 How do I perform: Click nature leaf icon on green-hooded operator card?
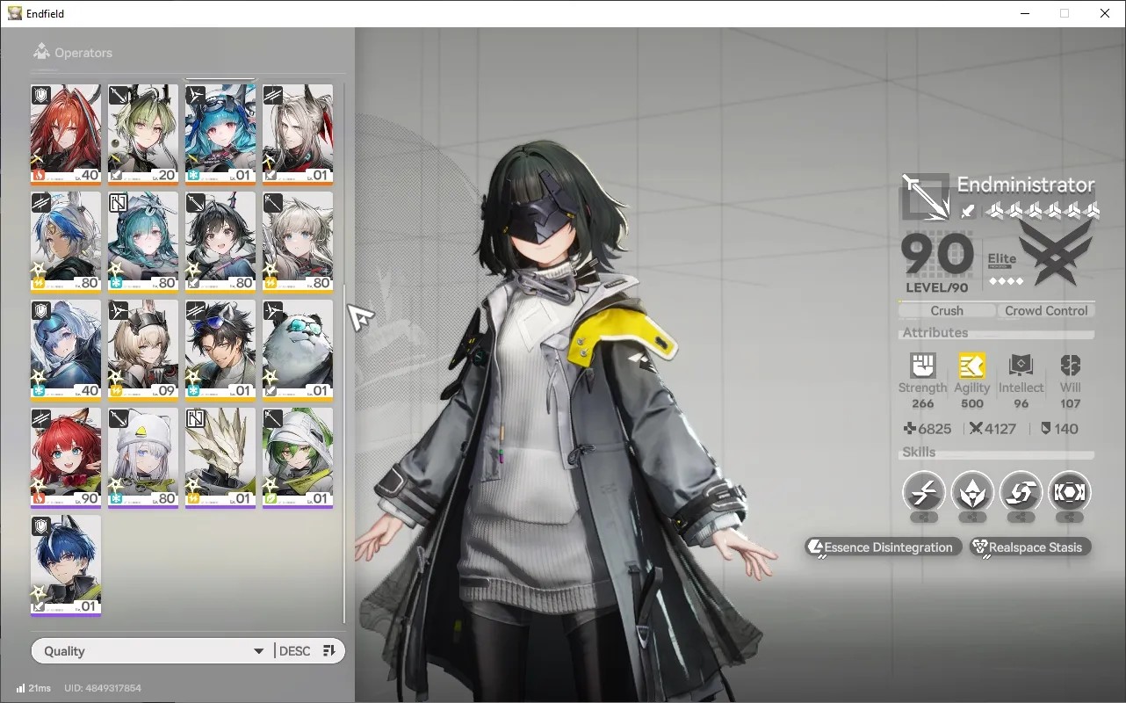pyautogui.click(x=271, y=498)
